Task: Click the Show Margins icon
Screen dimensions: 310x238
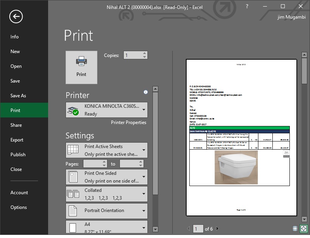Action: [x=295, y=229]
